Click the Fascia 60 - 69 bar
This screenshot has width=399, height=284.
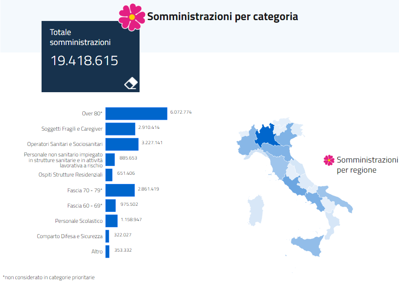tap(110, 205)
